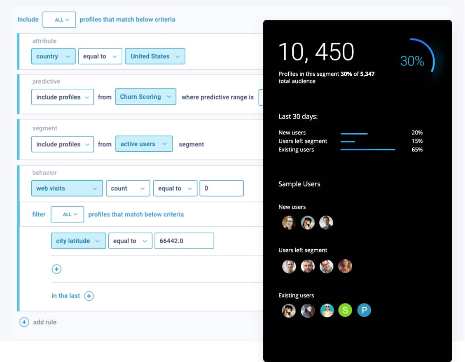Screen dimensions: 465x362
Task: Click the plus icon next to add rule
Action: pyautogui.click(x=24, y=322)
